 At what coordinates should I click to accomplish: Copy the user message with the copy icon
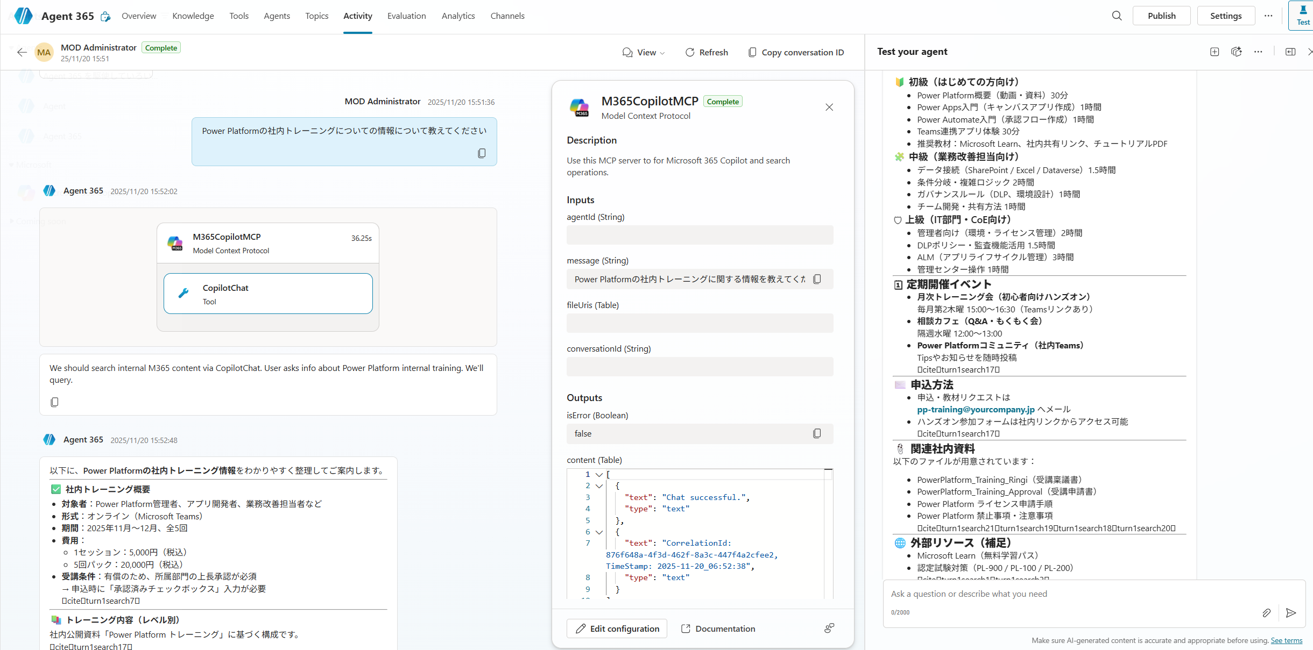tap(482, 153)
